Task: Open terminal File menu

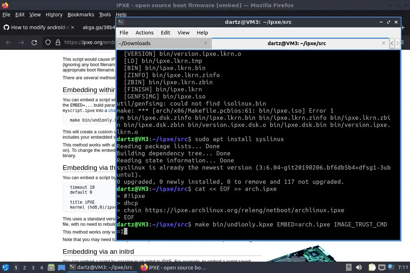Action: pyautogui.click(x=124, y=33)
